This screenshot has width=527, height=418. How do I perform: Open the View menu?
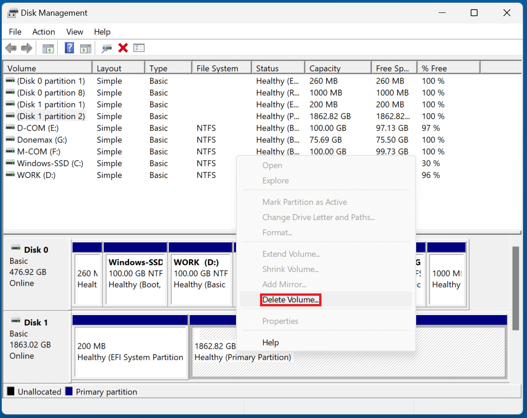point(74,31)
